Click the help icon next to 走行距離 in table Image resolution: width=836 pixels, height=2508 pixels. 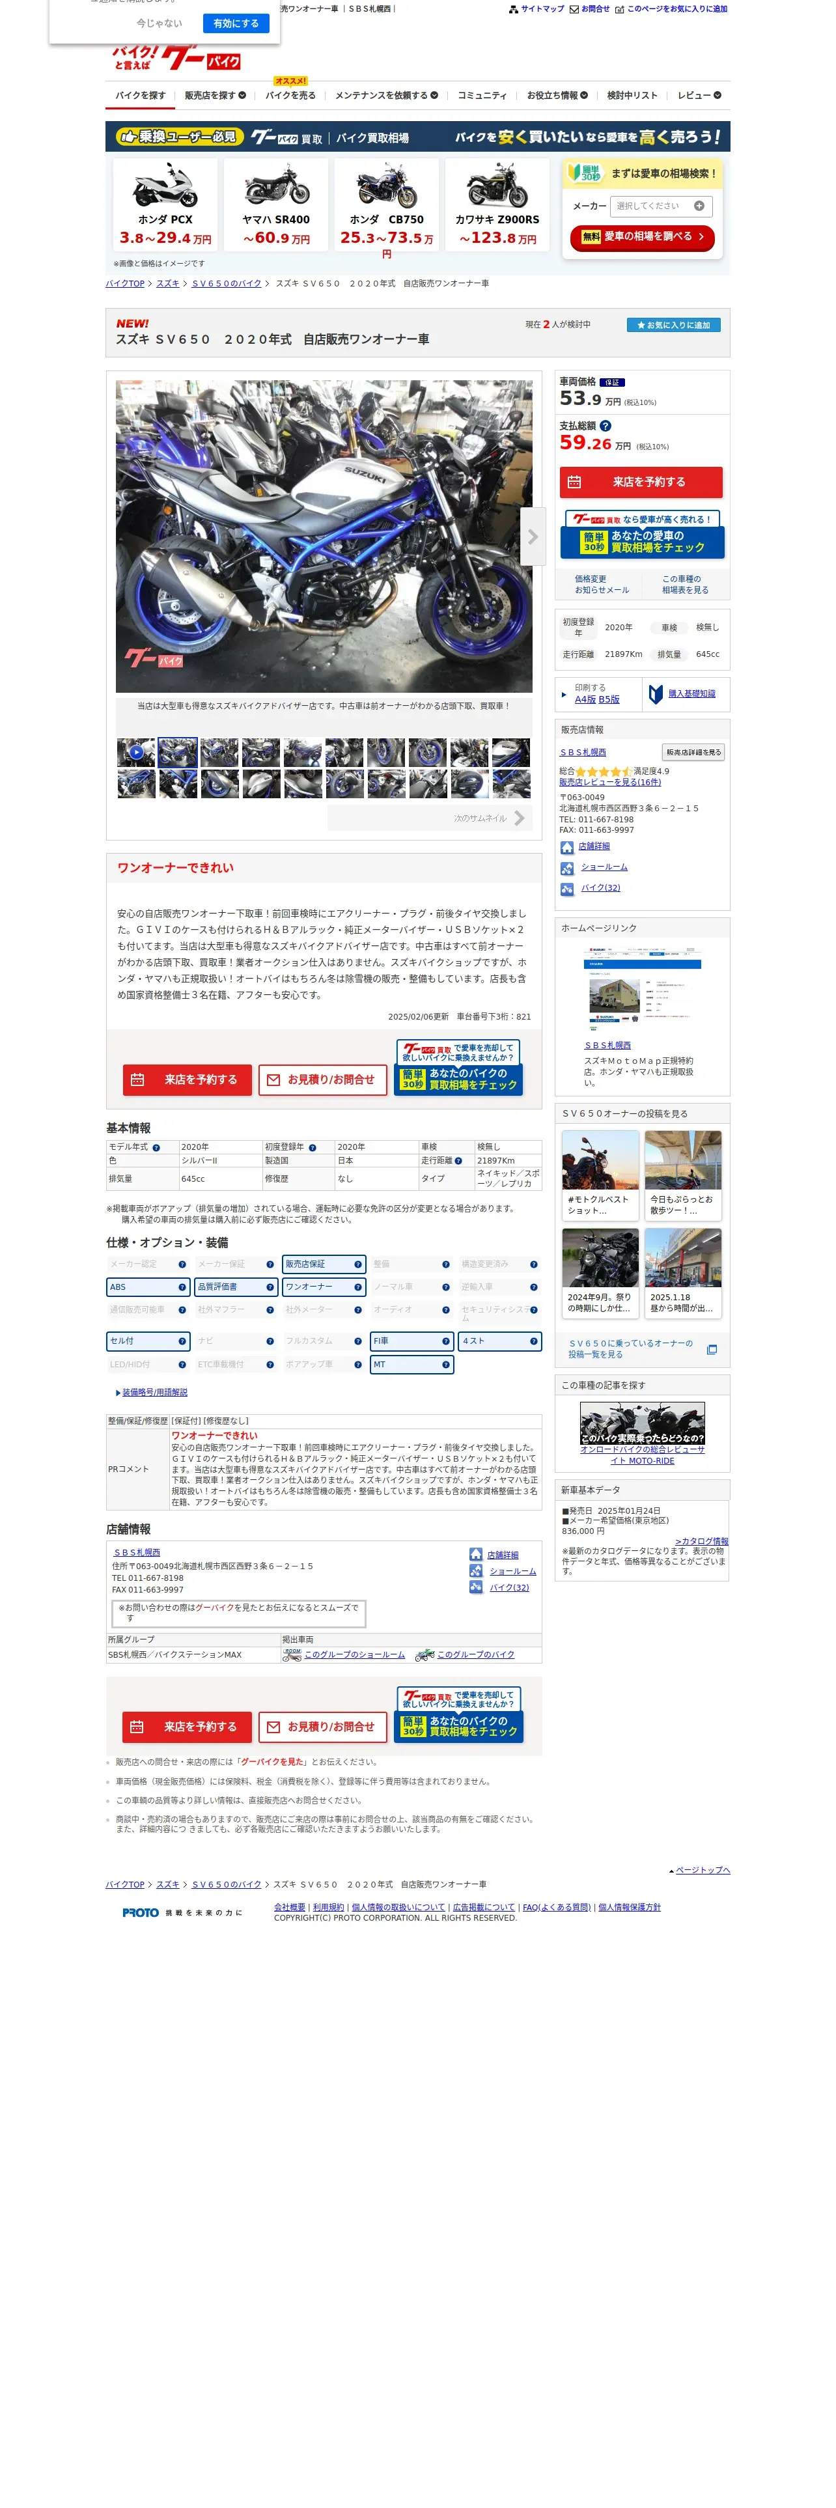[x=458, y=1160]
